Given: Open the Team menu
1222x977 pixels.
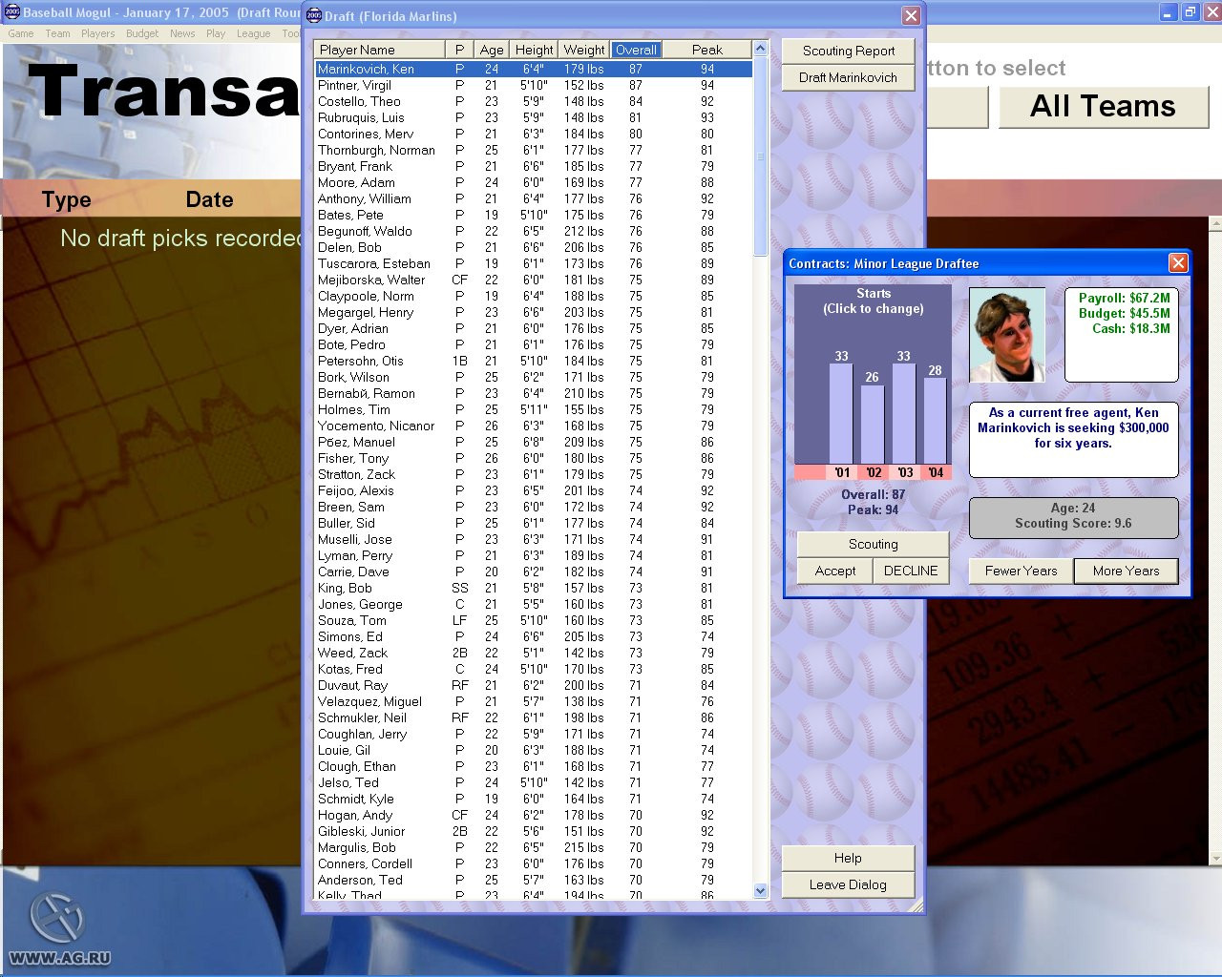Looking at the screenshot, I should (57, 33).
